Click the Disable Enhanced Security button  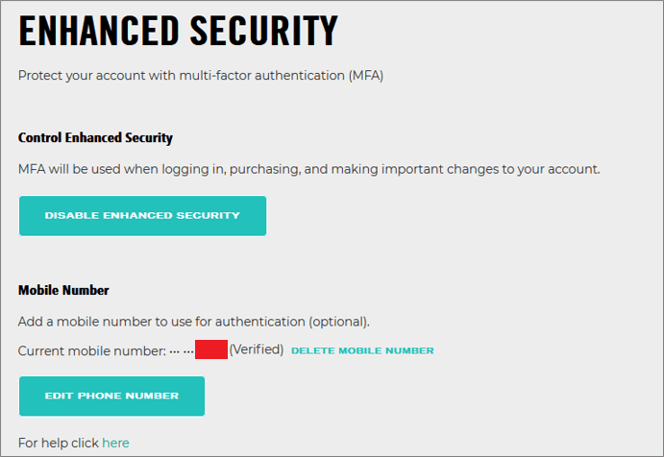[x=142, y=216]
